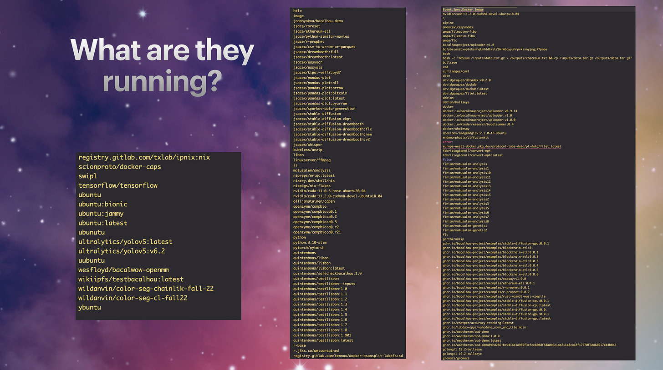663x370 pixels.
Task: Click the "linuxserver/ffmpeg" entry
Action: [x=312, y=160]
